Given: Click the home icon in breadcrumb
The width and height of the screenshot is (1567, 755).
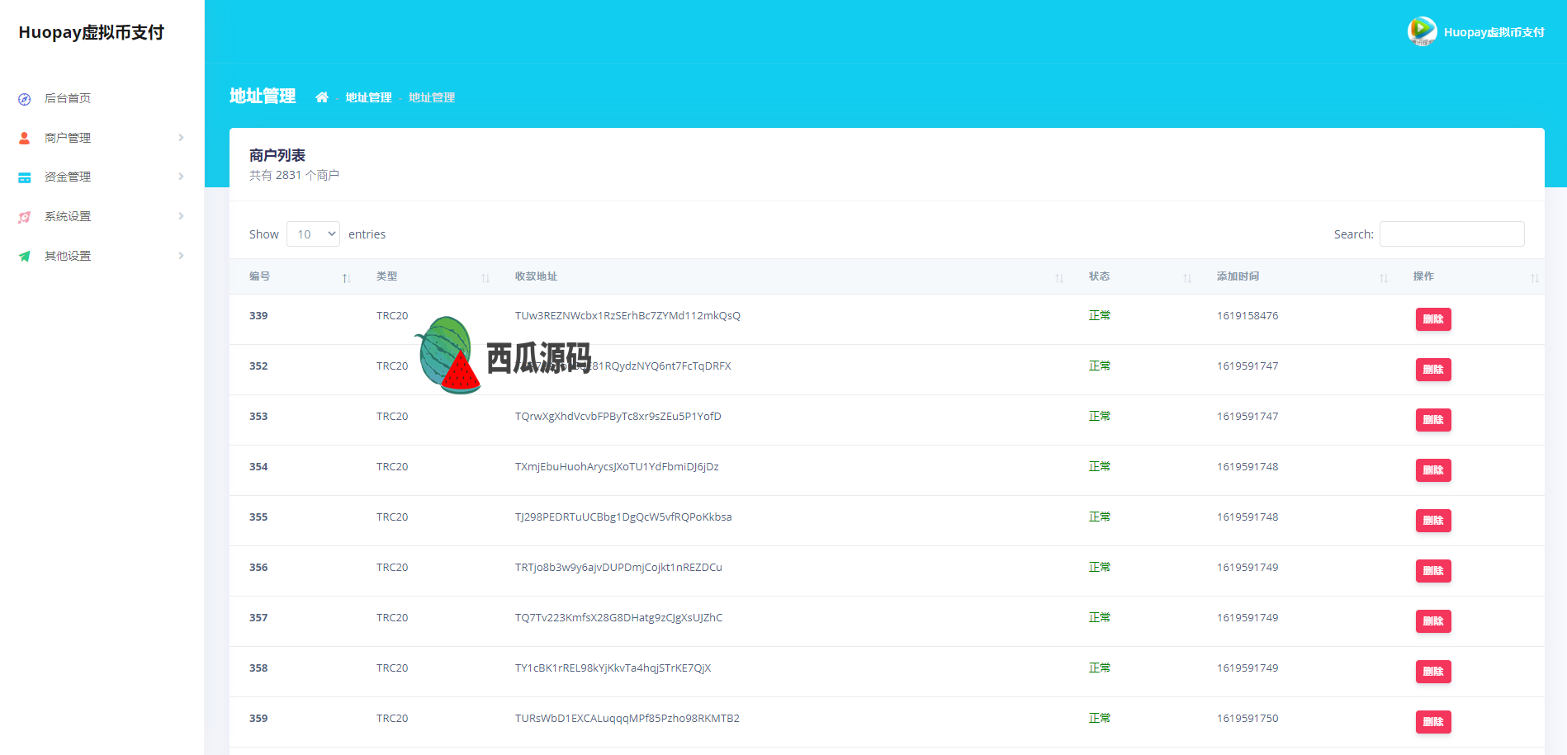Looking at the screenshot, I should click(x=322, y=97).
